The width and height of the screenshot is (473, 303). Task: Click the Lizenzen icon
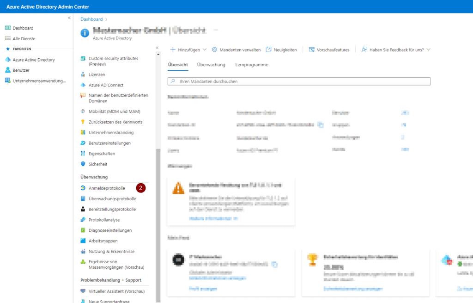coord(83,74)
